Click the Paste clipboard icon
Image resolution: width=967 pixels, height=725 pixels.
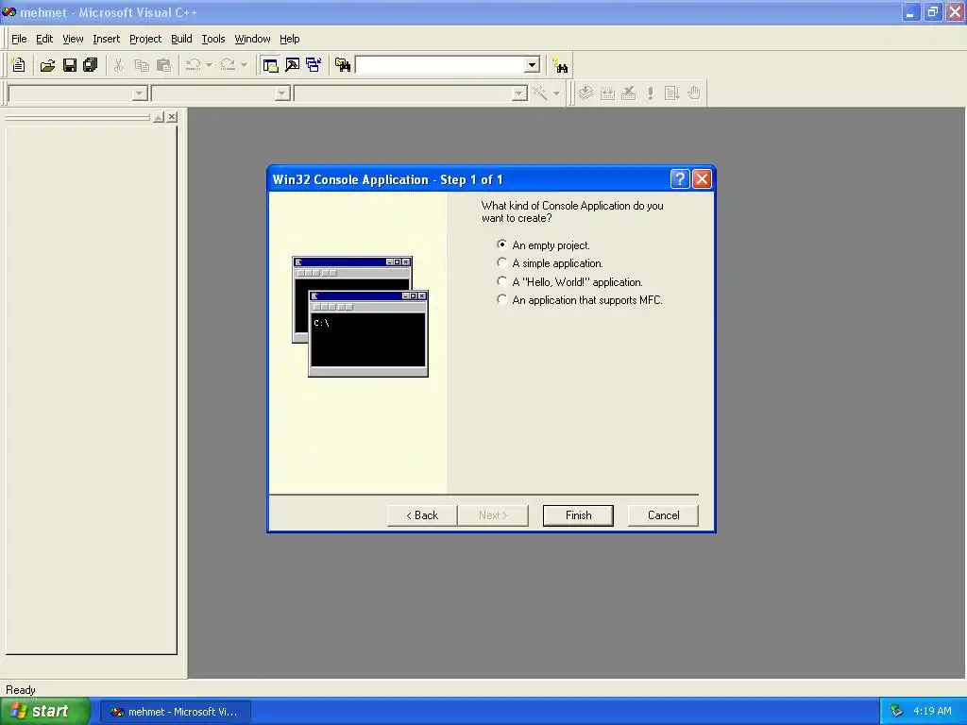(x=163, y=65)
